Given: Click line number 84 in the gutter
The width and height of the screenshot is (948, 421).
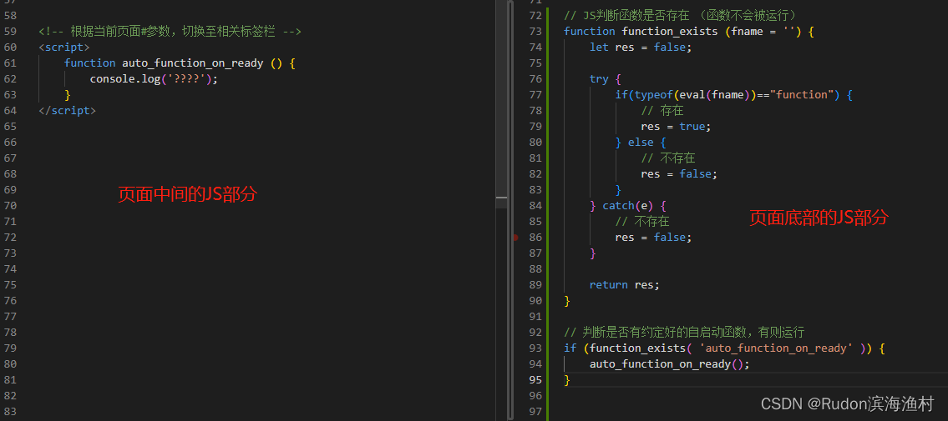Looking at the screenshot, I should tap(535, 206).
